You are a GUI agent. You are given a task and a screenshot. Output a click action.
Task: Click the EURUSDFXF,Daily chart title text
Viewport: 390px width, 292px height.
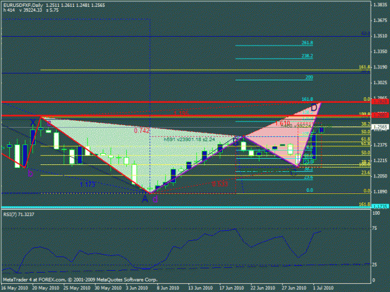point(23,5)
